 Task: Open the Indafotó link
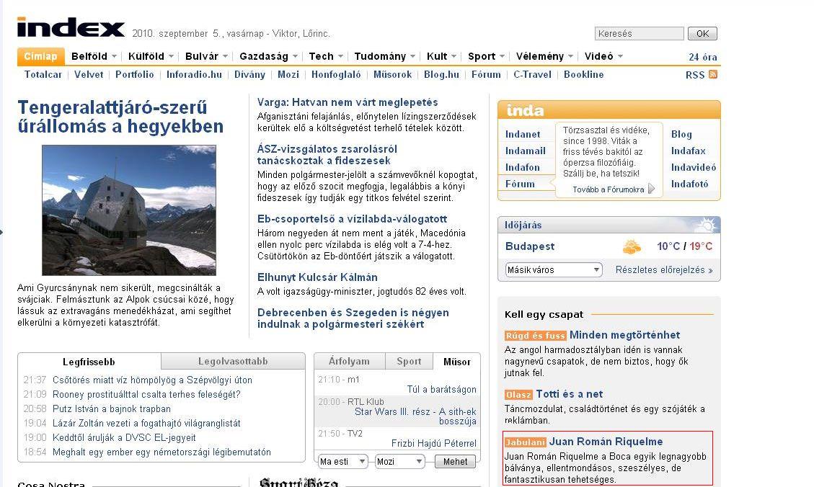(689, 184)
